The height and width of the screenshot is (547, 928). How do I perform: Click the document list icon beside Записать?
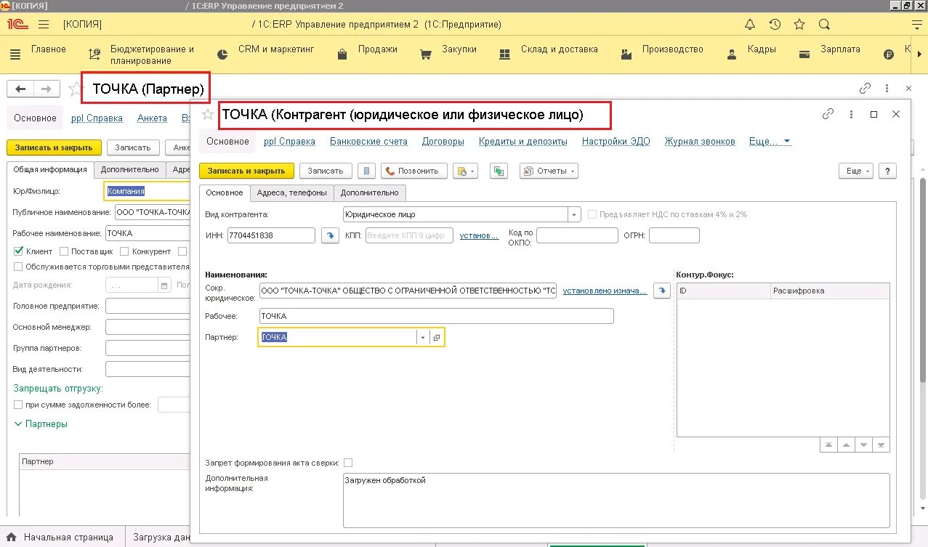coord(367,171)
